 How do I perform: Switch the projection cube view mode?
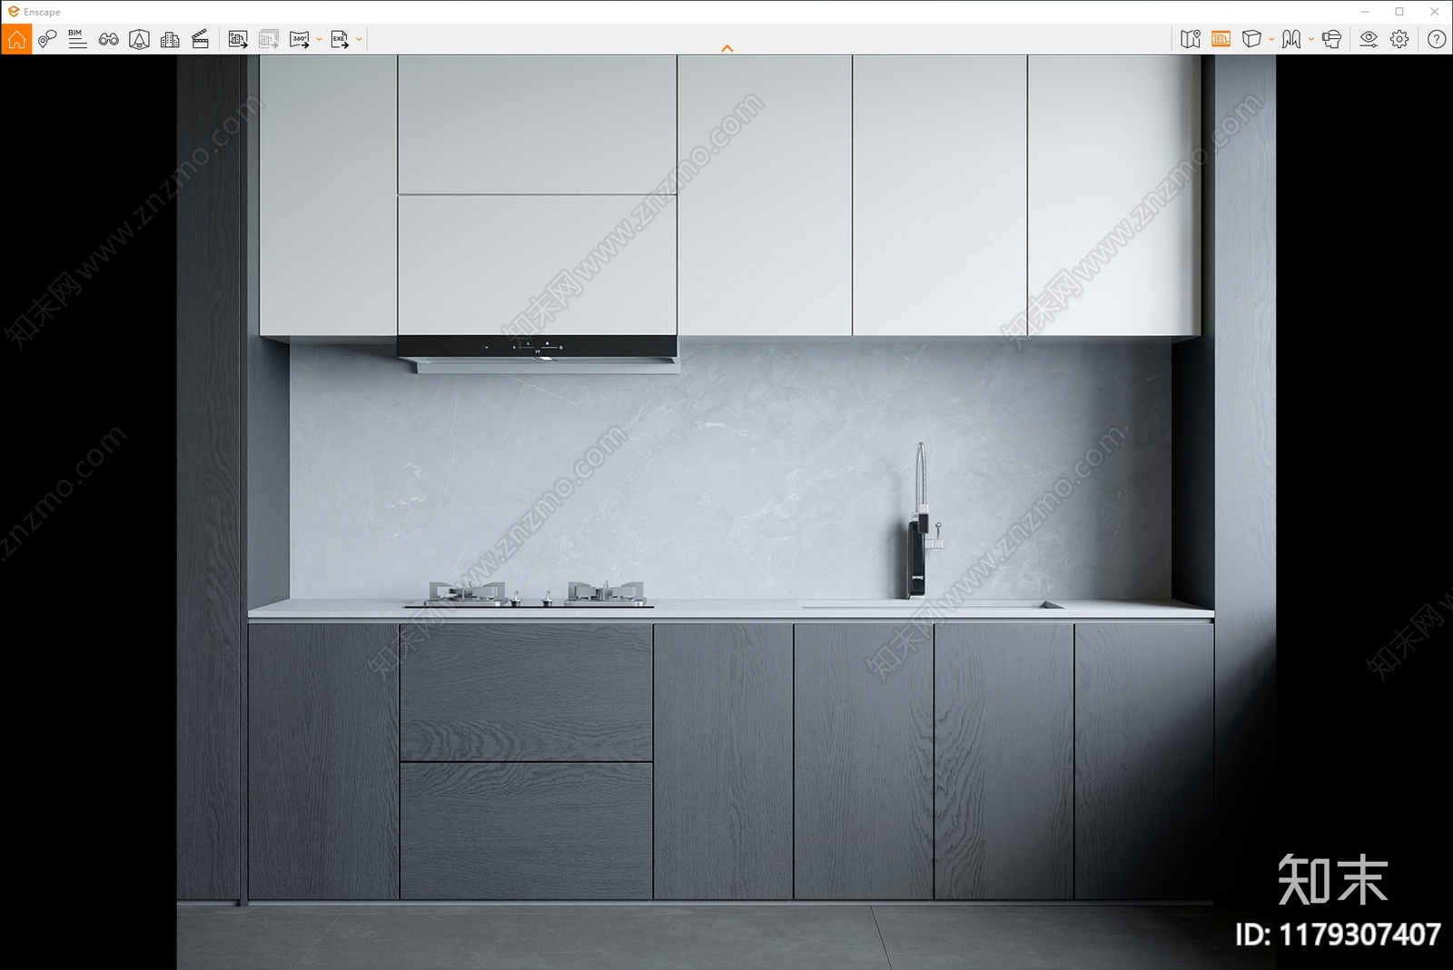point(1251,39)
